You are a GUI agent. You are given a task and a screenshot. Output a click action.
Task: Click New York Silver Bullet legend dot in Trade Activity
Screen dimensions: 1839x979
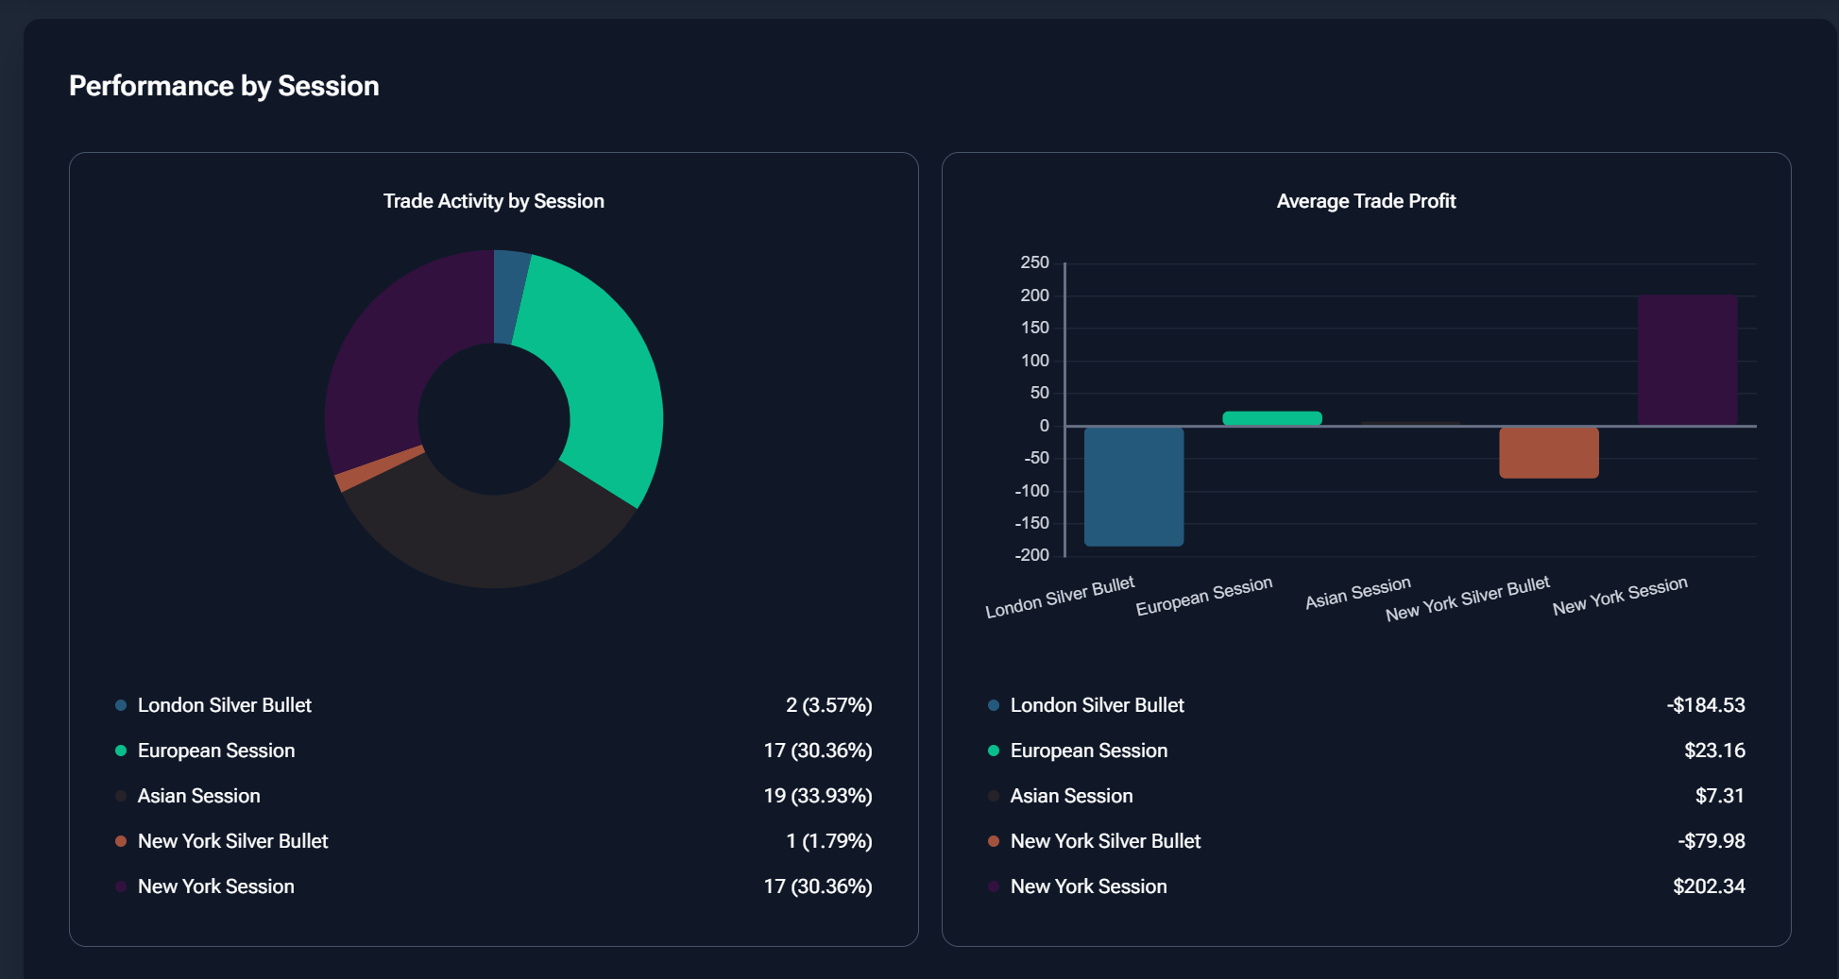click(121, 841)
